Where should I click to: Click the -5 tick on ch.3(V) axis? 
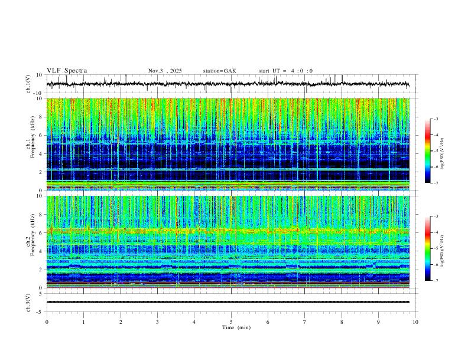(x=40, y=312)
